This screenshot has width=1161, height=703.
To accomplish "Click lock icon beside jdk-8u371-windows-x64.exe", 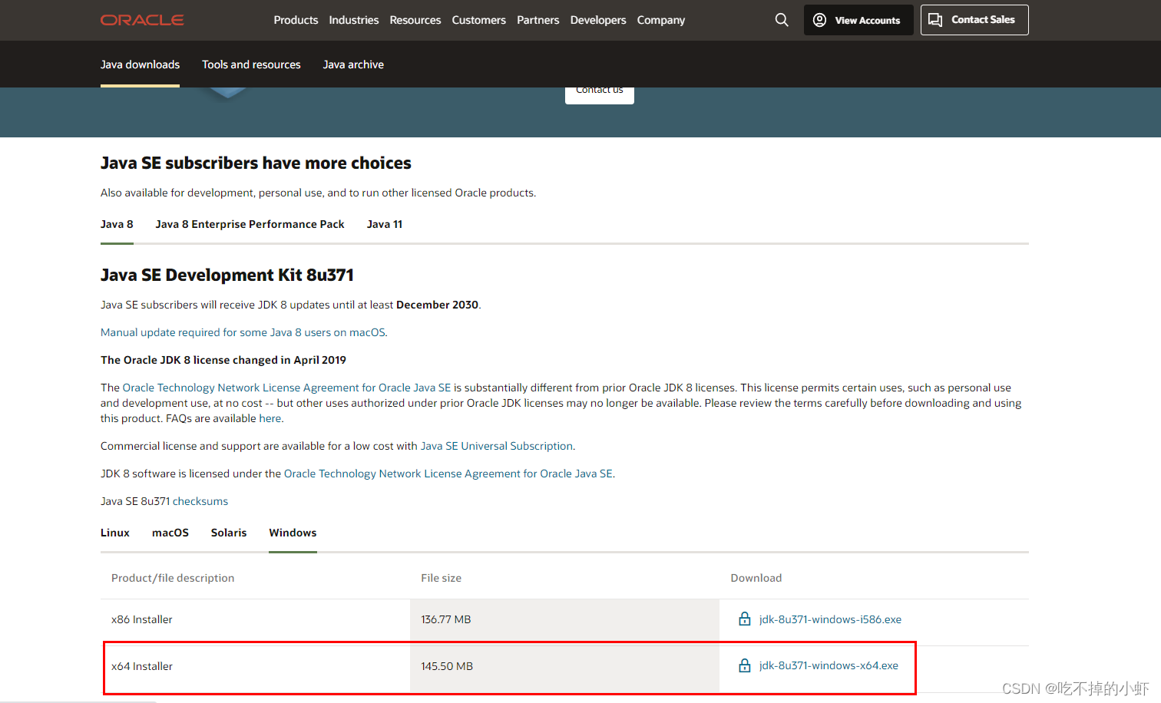I will [744, 665].
